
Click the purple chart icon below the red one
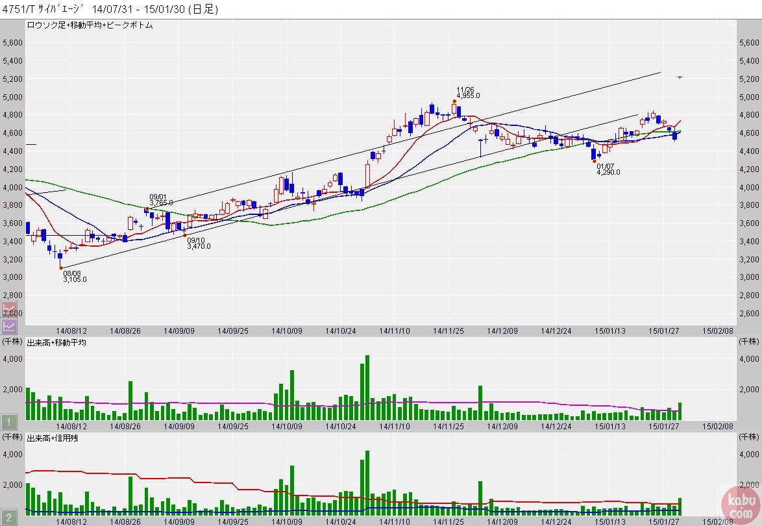coord(9,325)
